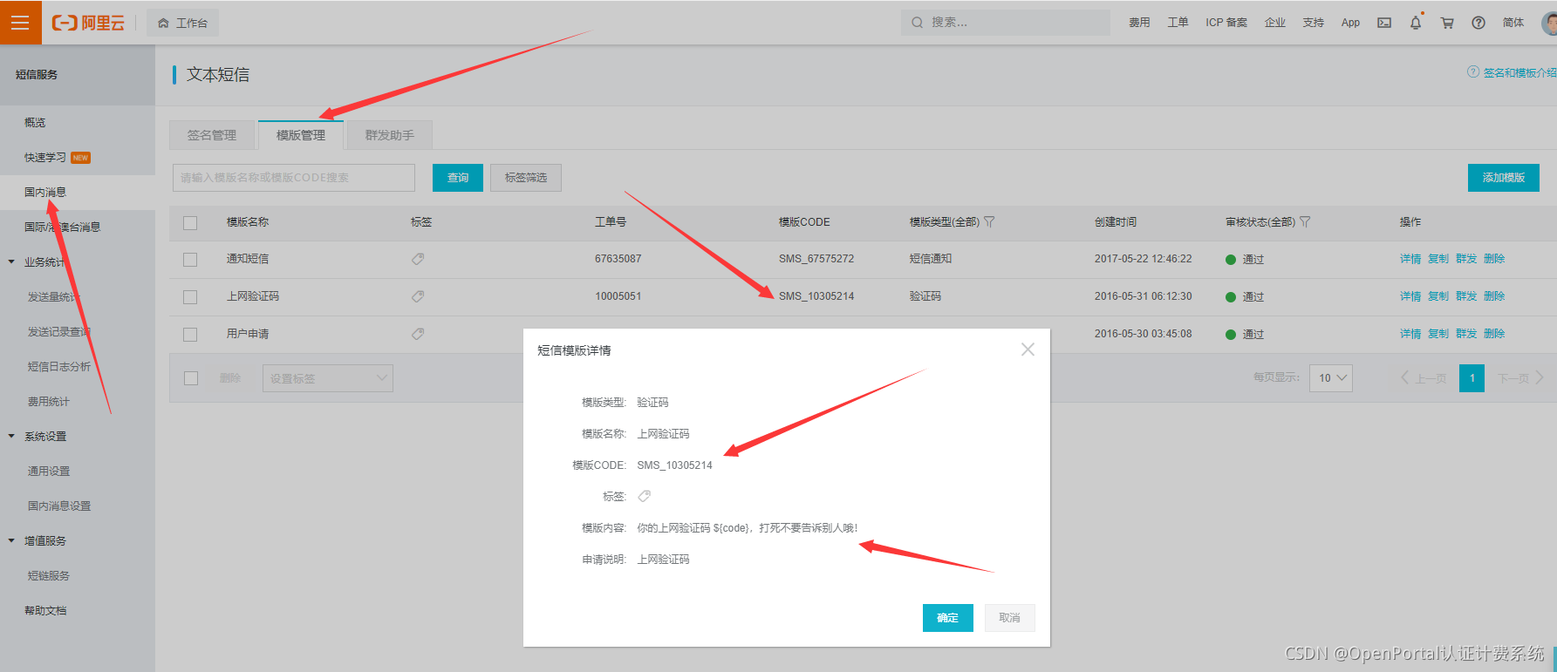Close the 短信模版详情 dialog with X
Viewport: 1557px width, 672px height.
(x=1028, y=350)
